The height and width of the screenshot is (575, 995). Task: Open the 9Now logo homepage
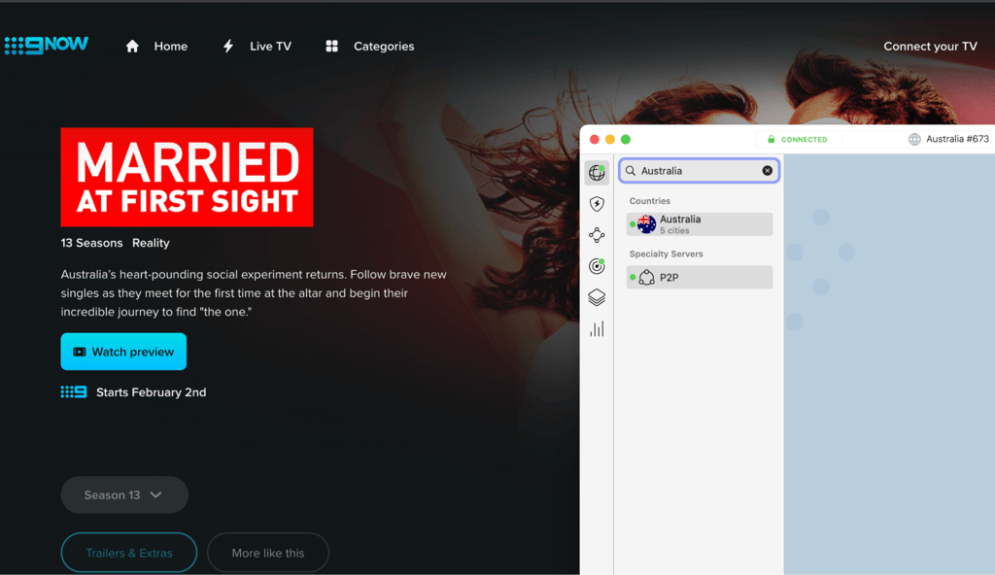(47, 45)
